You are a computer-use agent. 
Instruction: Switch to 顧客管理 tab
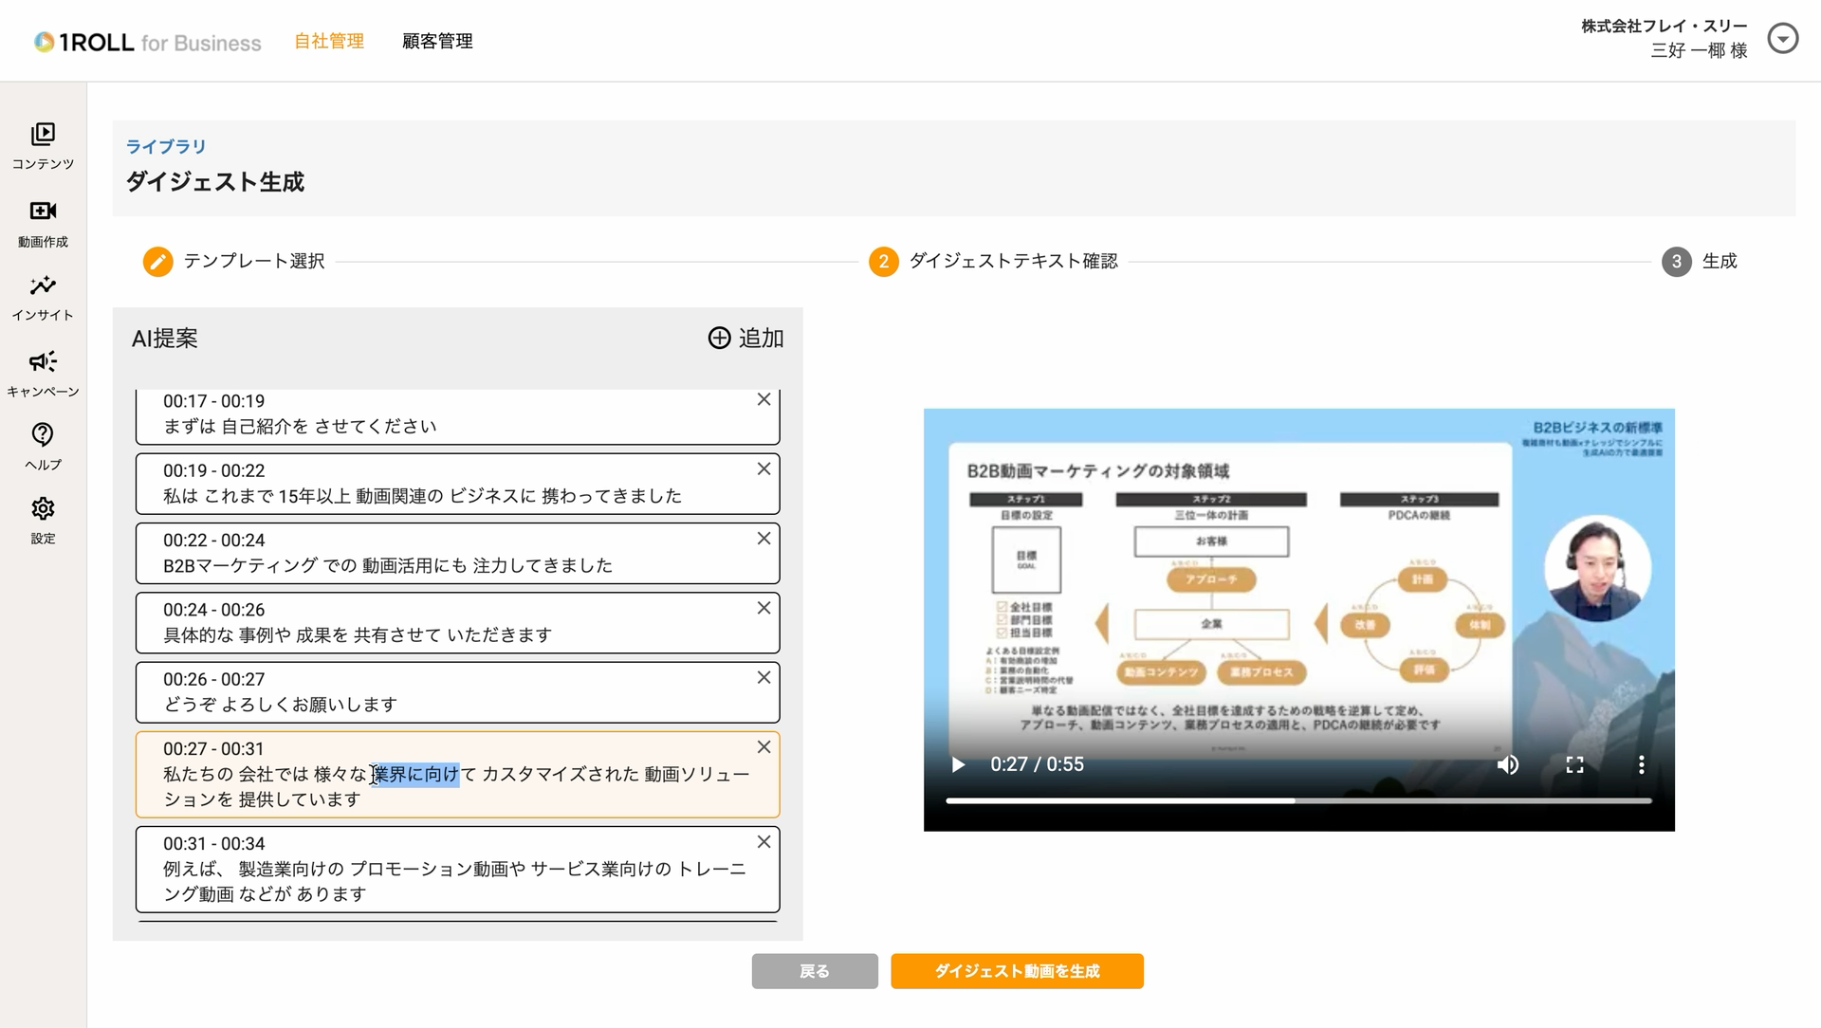437,41
